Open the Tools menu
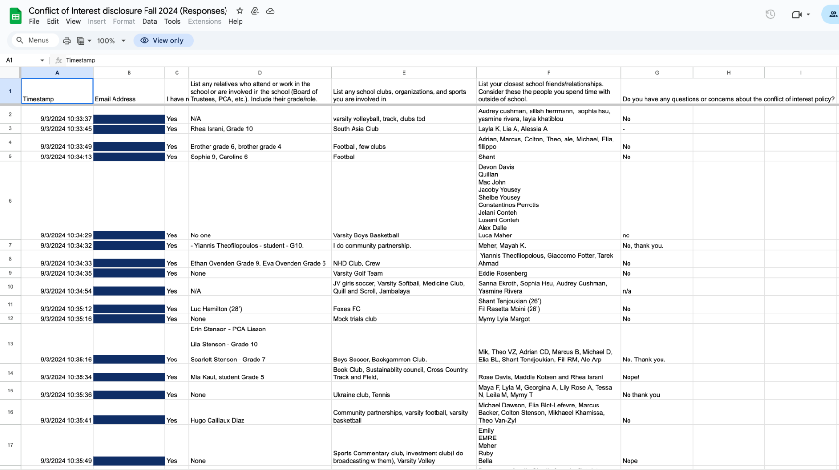 [x=172, y=21]
